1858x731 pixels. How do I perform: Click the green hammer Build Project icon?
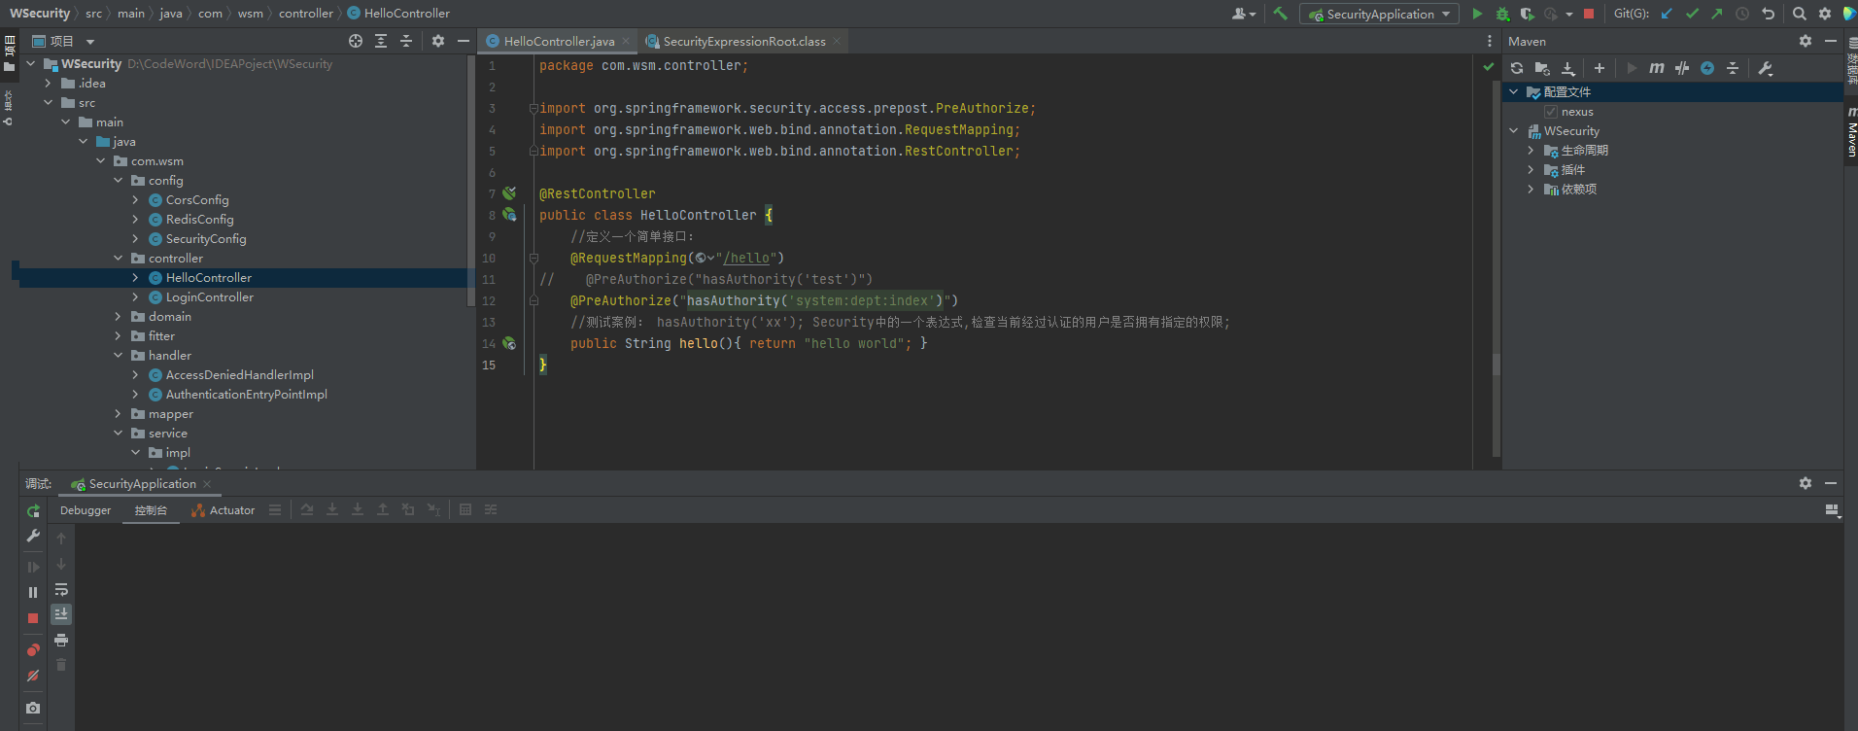tap(1280, 14)
